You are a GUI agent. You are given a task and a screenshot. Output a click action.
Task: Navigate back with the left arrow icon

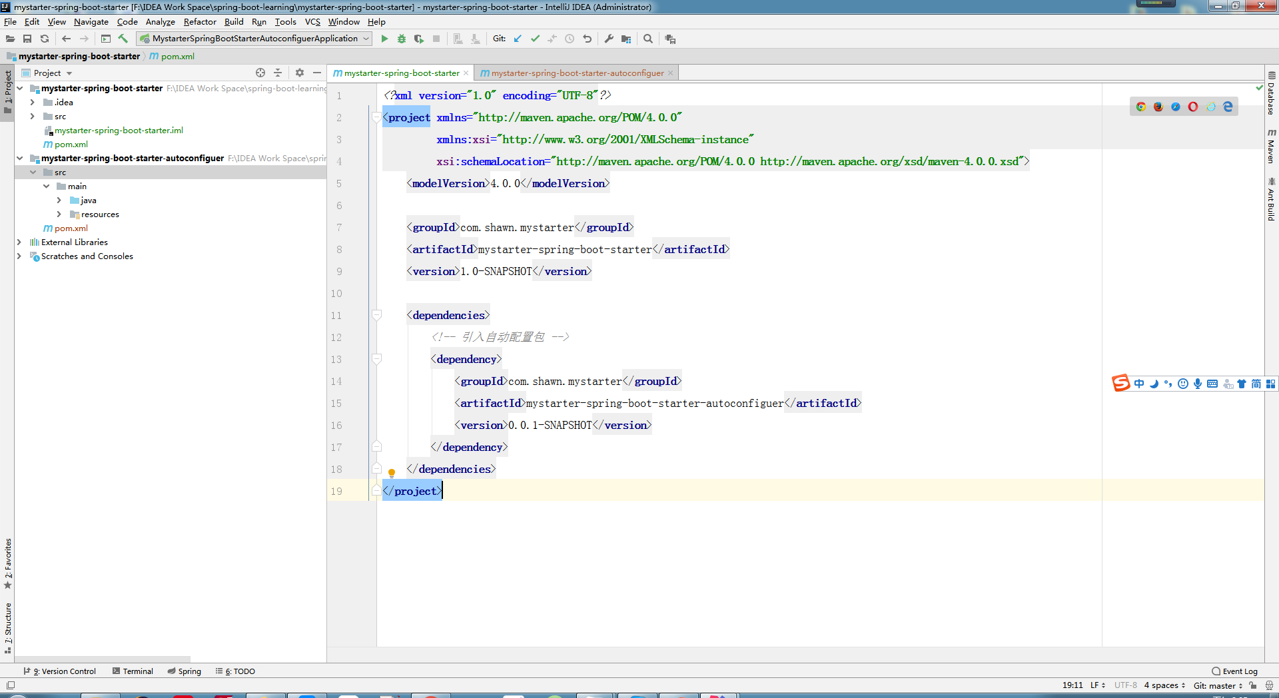[66, 39]
